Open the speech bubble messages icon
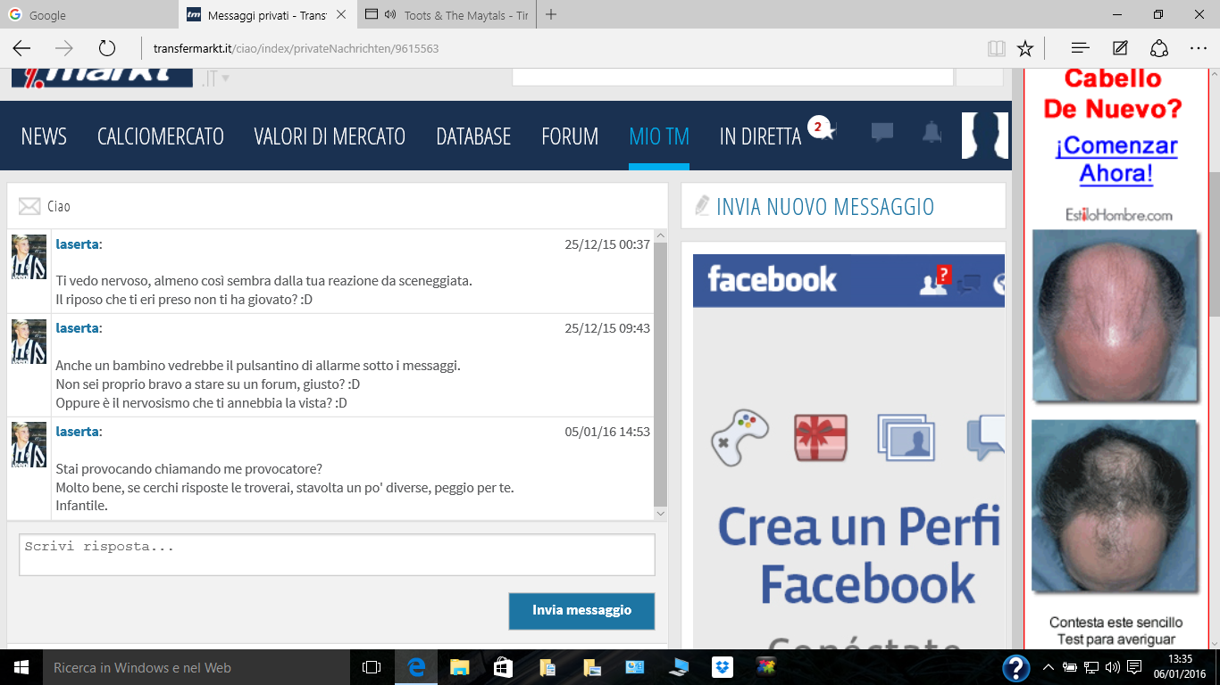Viewport: 1220px width, 685px height. click(882, 133)
